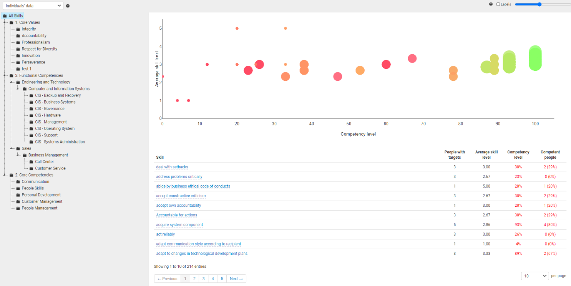Click the large green bubble at competency 100
This screenshot has height=286, width=571.
(535, 58)
